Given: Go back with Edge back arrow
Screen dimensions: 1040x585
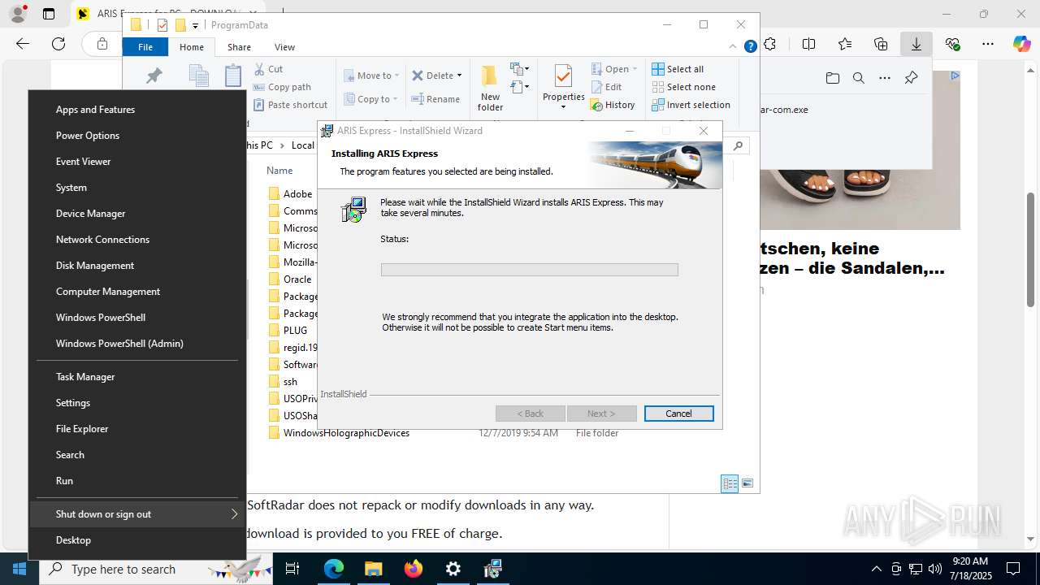Looking at the screenshot, I should 23,44.
